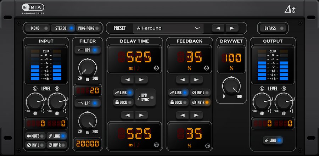Toggle the BPM Sync note button
Image resolution: width=319 pixels, height=156 pixels.
(x=146, y=97)
